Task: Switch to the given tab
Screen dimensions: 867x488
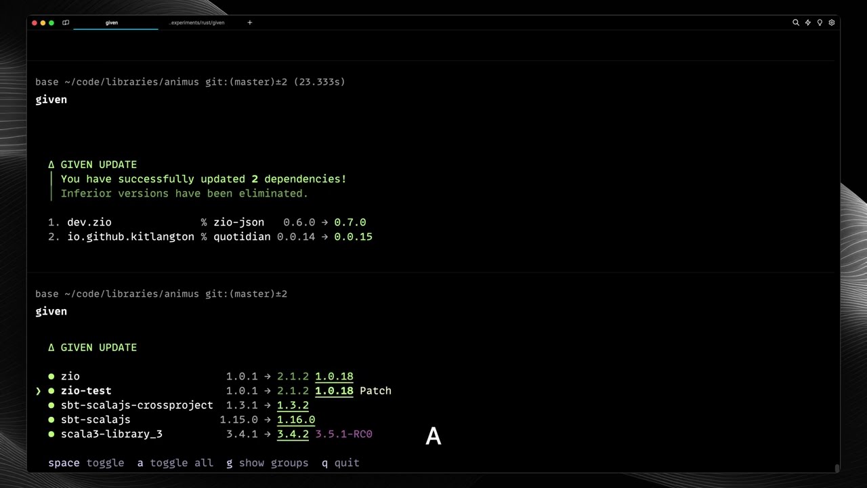Action: 112,22
